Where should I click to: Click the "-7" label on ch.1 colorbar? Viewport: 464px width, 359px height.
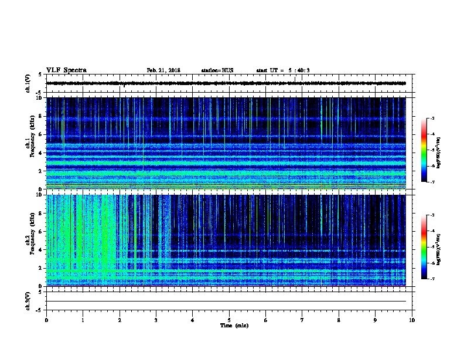click(432, 182)
